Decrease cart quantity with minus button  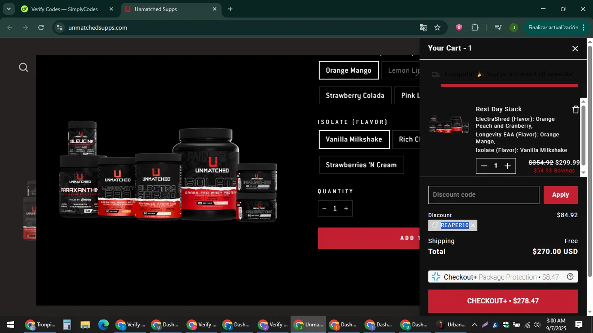[484, 166]
